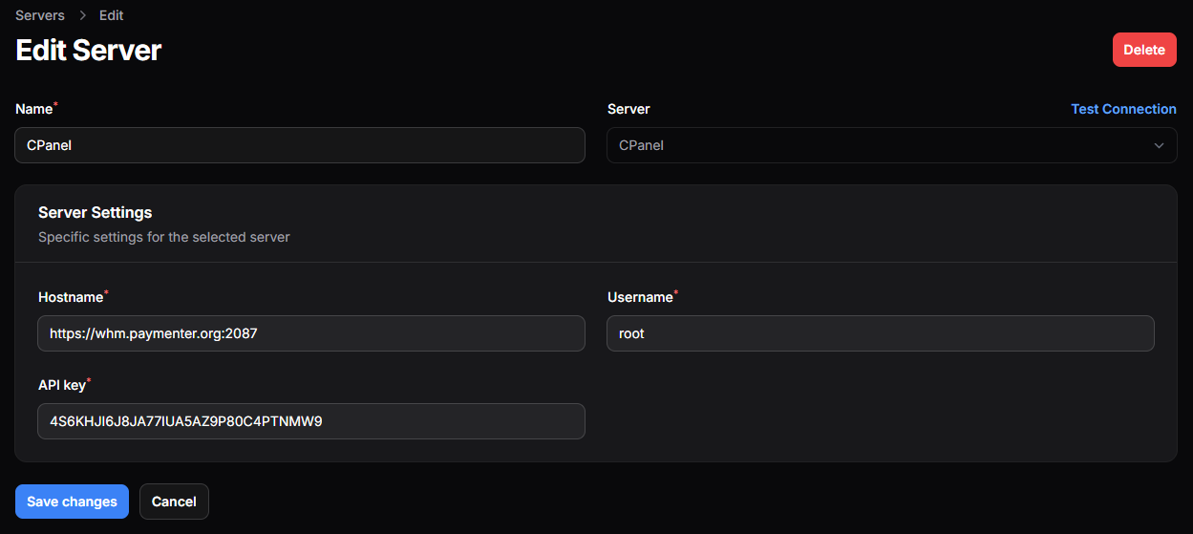Click the breadcrumb separator chevron icon
Screen dimensions: 1193x534
(82, 15)
